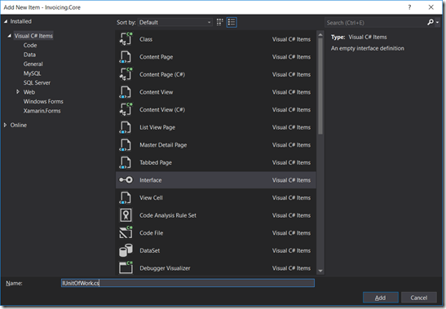This screenshot has width=446, height=309.
Task: Select the DataSet template icon
Action: [x=126, y=250]
